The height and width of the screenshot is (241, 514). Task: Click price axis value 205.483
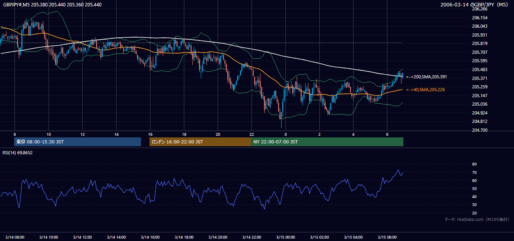tap(479, 69)
